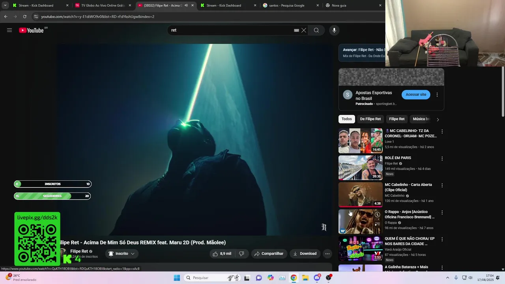The image size is (505, 284).
Task: Open options for Quem é que não chora
Action: point(442,239)
